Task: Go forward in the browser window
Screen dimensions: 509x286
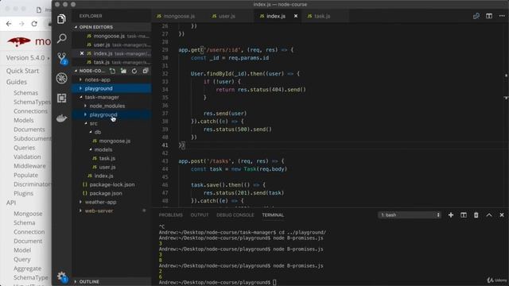Action: click(21, 24)
